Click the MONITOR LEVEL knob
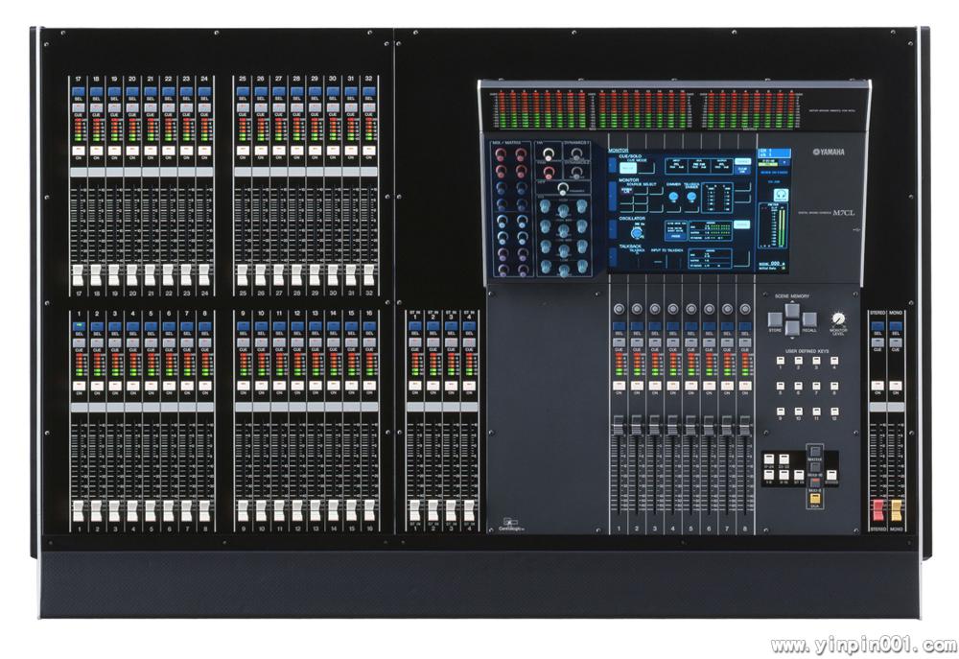 [841, 319]
